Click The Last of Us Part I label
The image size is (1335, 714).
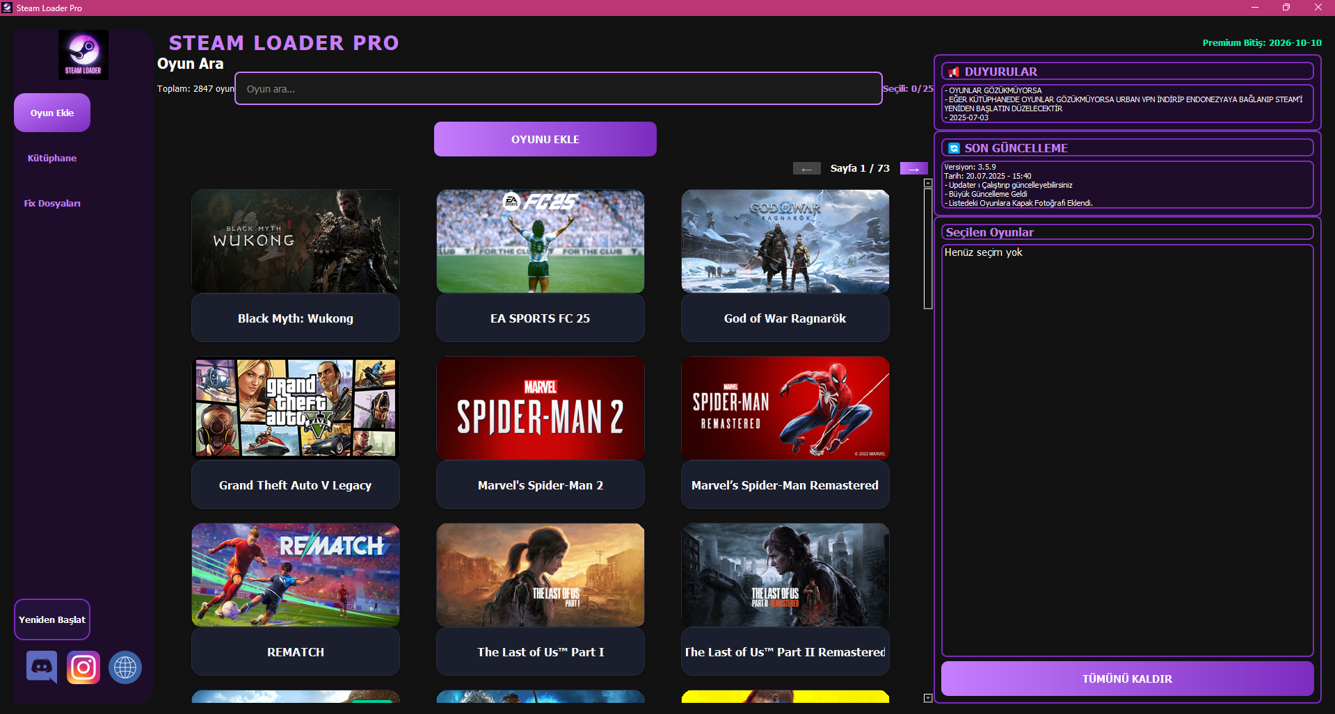541,652
